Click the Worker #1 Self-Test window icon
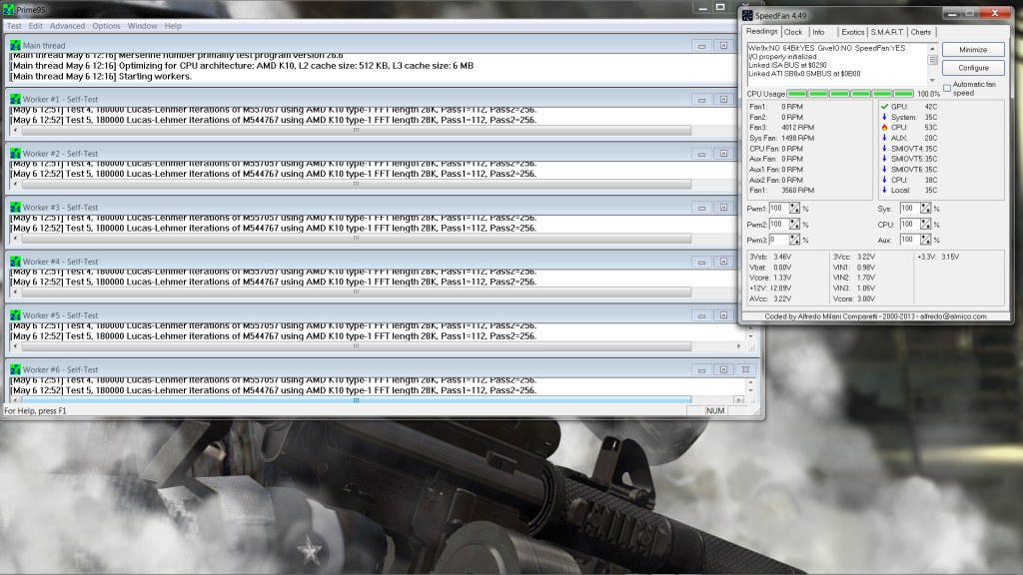The height and width of the screenshot is (575, 1023). point(14,99)
